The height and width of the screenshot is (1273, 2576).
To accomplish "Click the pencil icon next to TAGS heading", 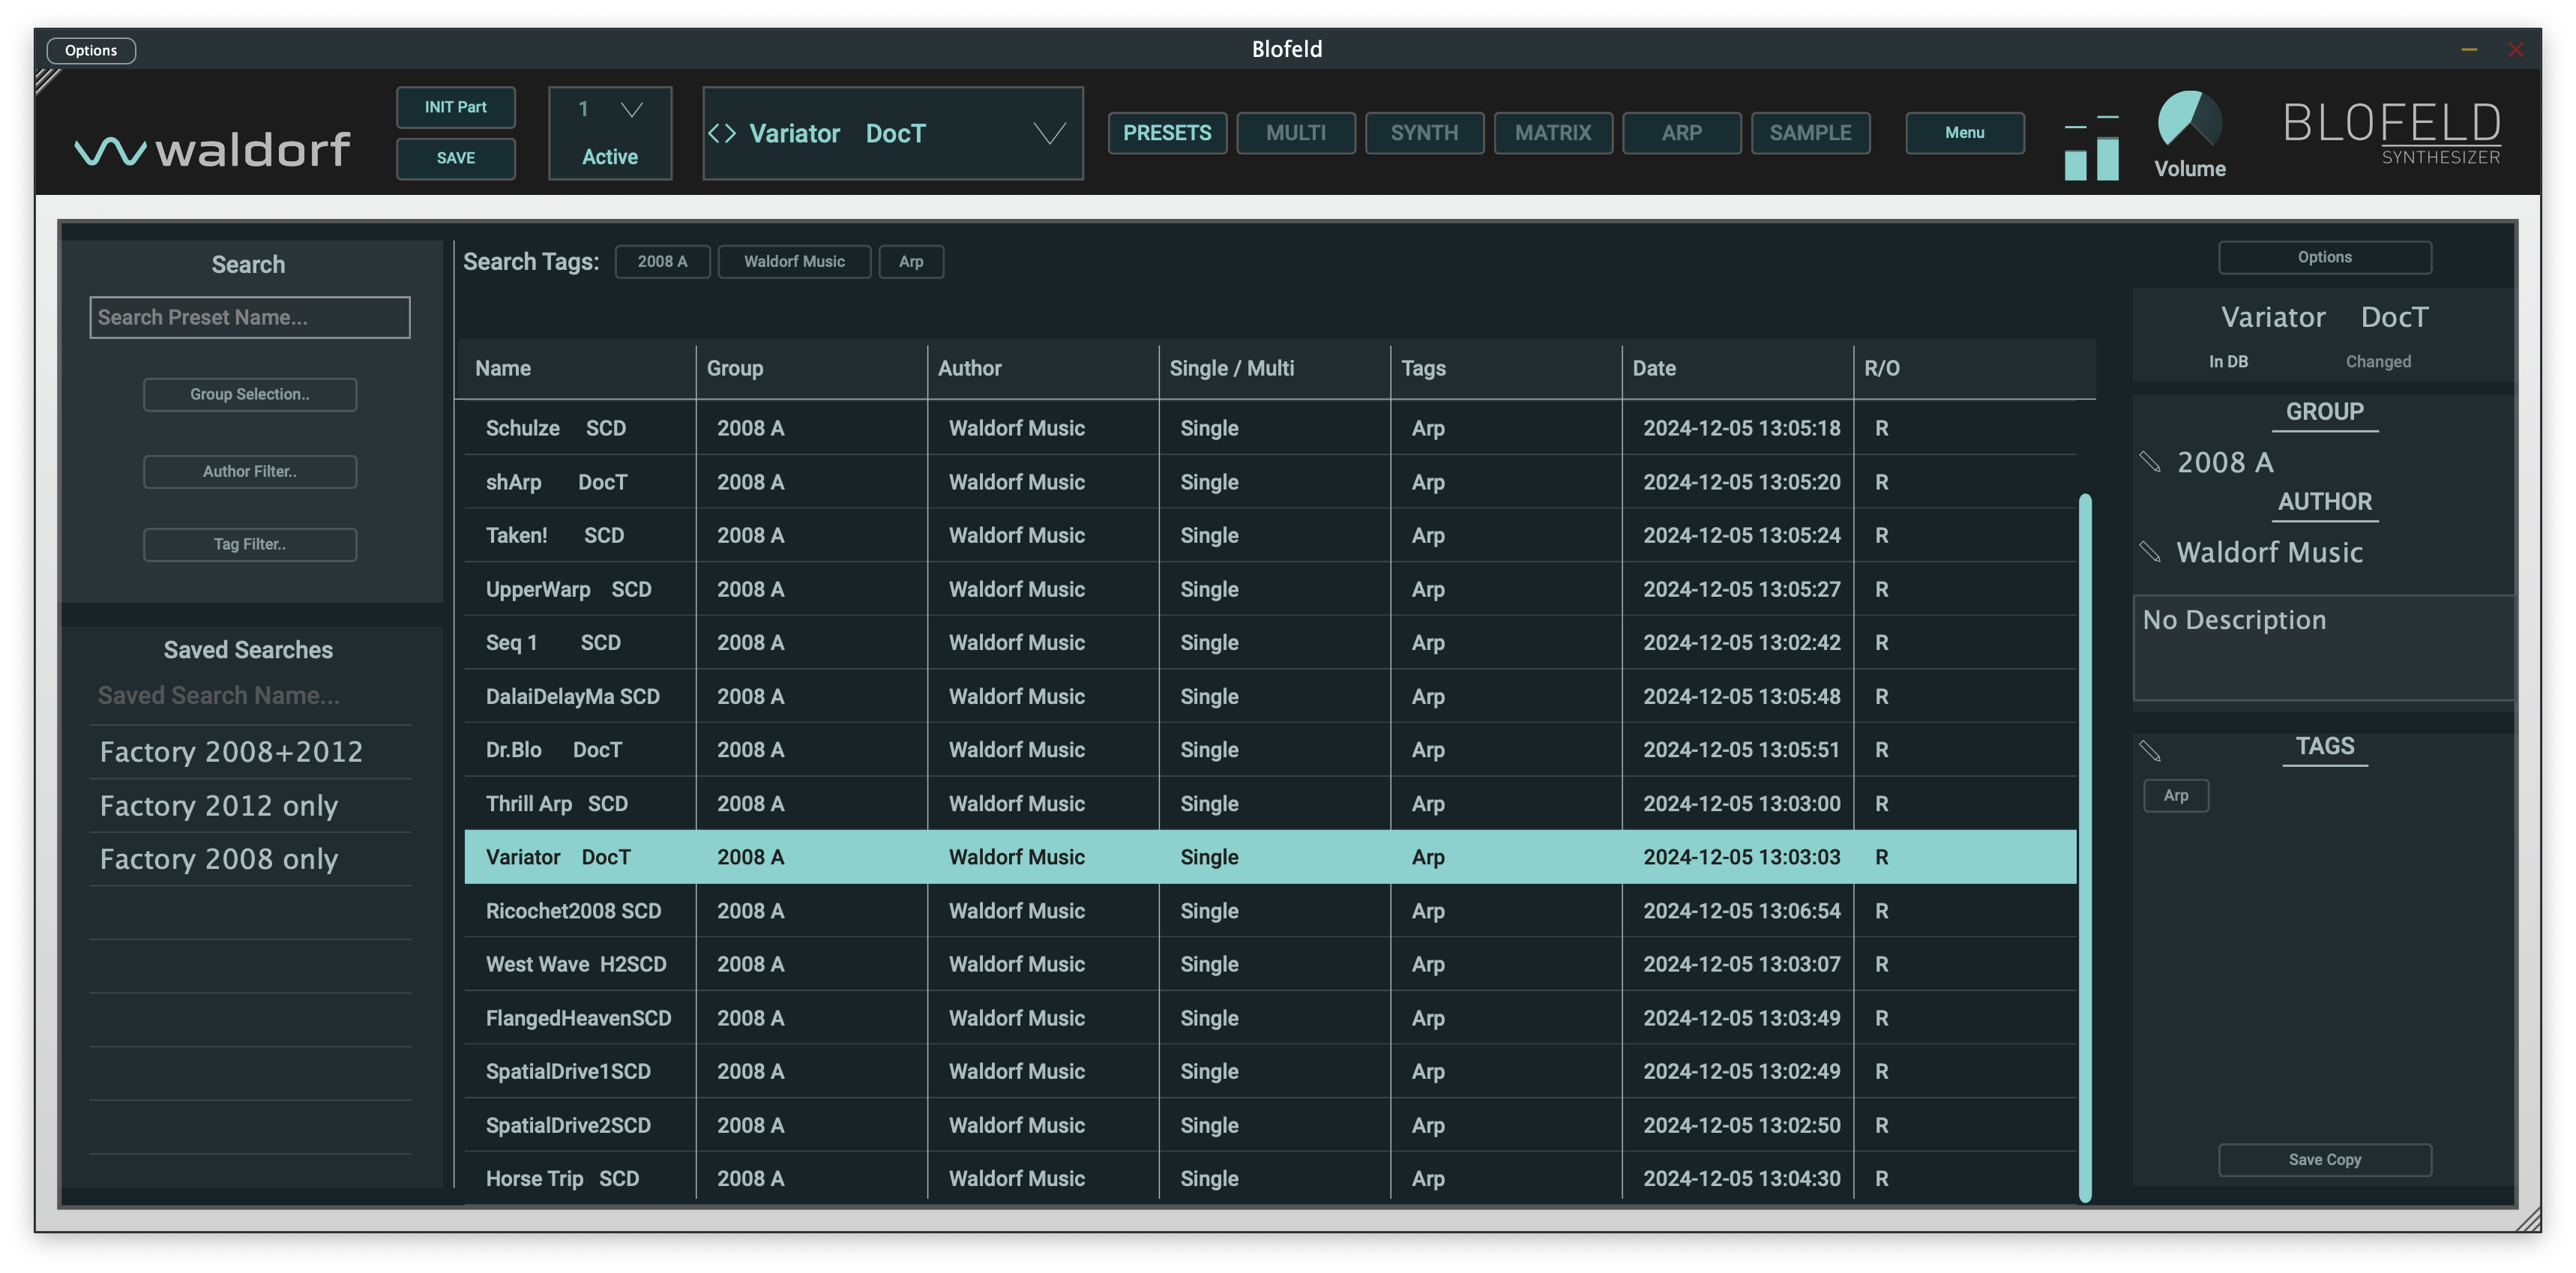I will coord(2150,750).
